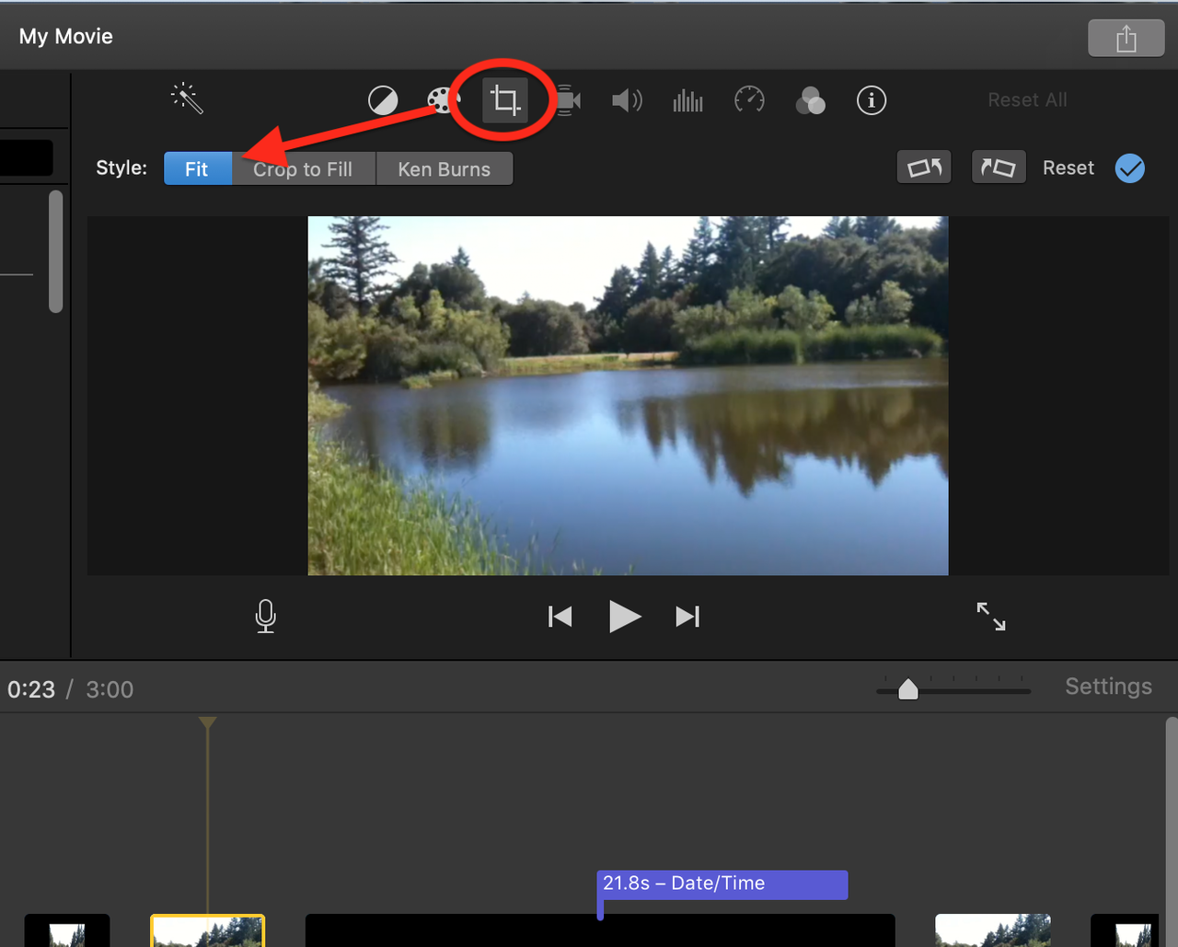Image resolution: width=1178 pixels, height=947 pixels.
Task: Click the My Movie project title
Action: click(66, 37)
